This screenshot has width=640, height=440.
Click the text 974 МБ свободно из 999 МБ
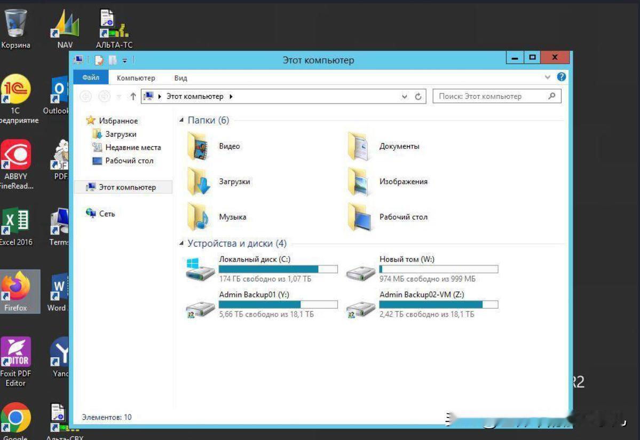[428, 279]
